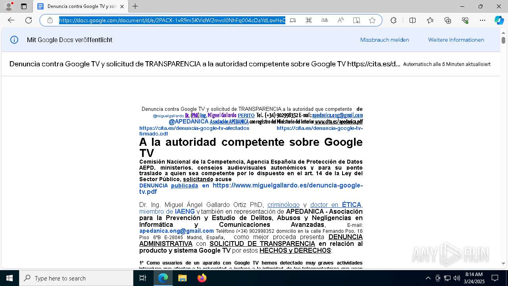Open the publicada link
Viewport: 508px width, 286px height.
pos(185,186)
